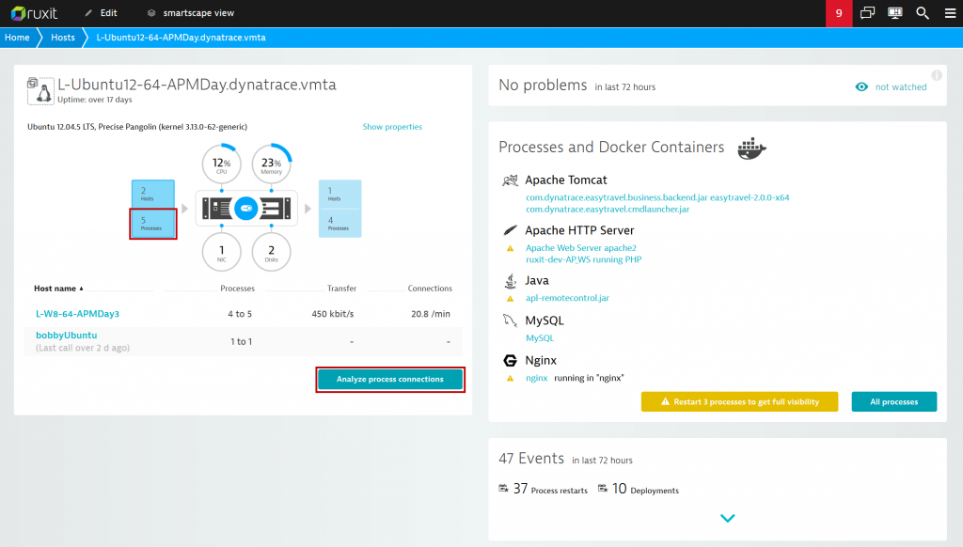Viewport: 963px width, 547px height.
Task: Select the 1 NIC circle
Action: pyautogui.click(x=222, y=252)
